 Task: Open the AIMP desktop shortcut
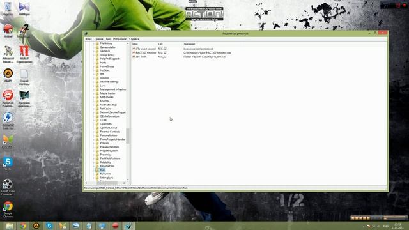pyautogui.click(x=8, y=75)
